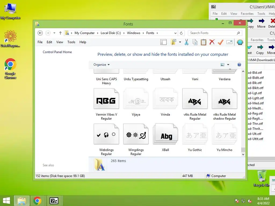Open the Tools menu in Fonts window
275x206 pixels.
coord(71,42)
